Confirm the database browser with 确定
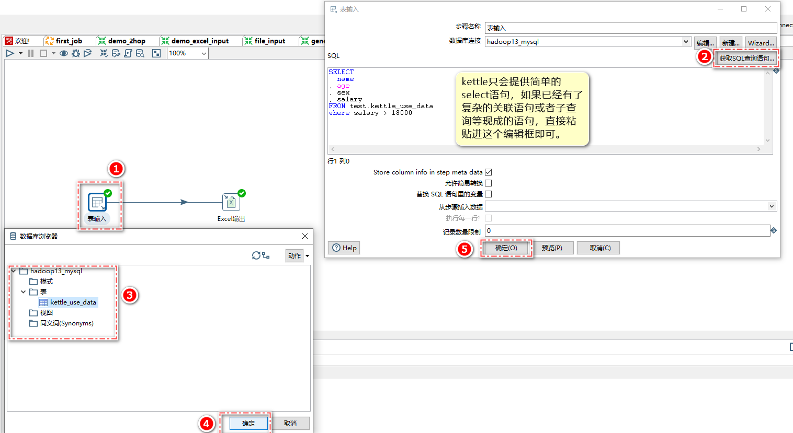This screenshot has width=793, height=433. point(248,423)
